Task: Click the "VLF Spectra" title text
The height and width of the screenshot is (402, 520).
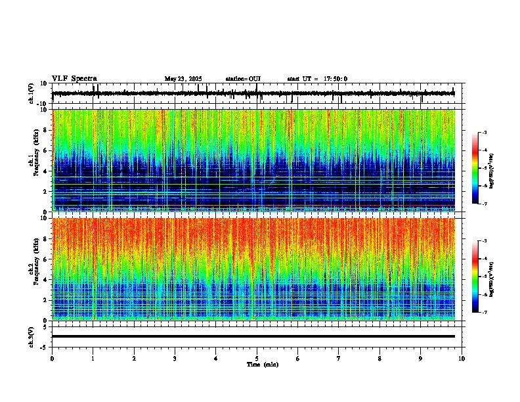Action: coord(74,79)
